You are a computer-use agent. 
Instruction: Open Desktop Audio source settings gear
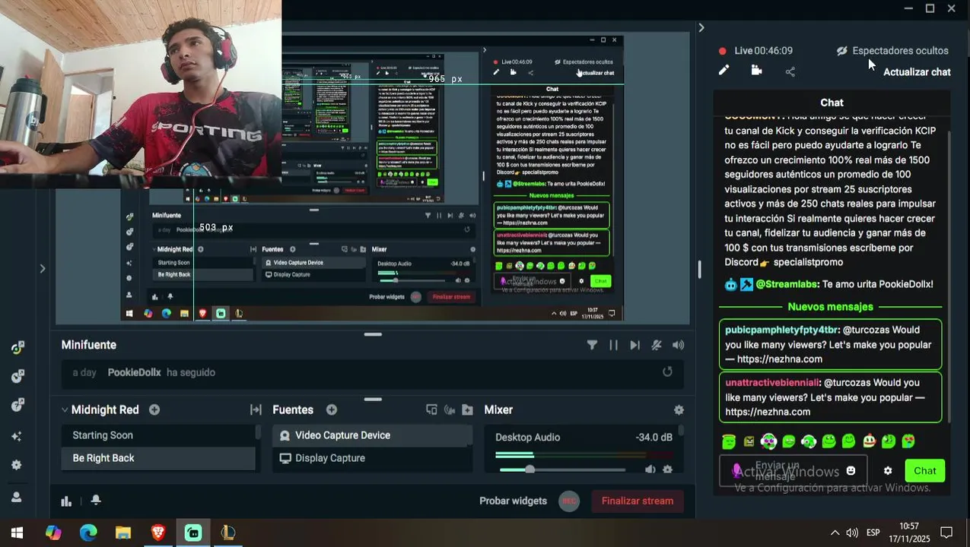click(x=667, y=470)
